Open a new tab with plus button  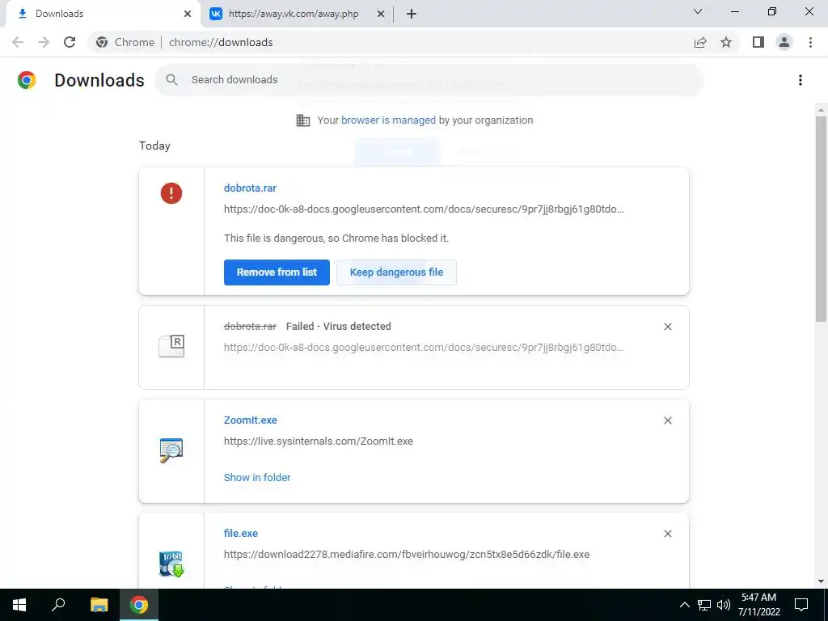coord(412,14)
